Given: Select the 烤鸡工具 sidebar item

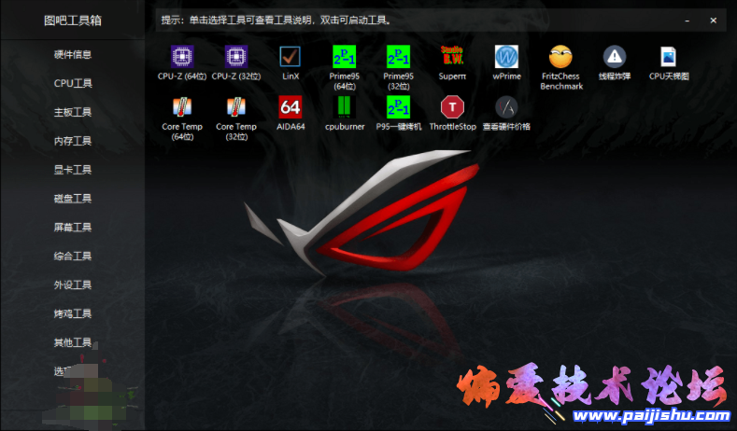Looking at the screenshot, I should 73,313.
